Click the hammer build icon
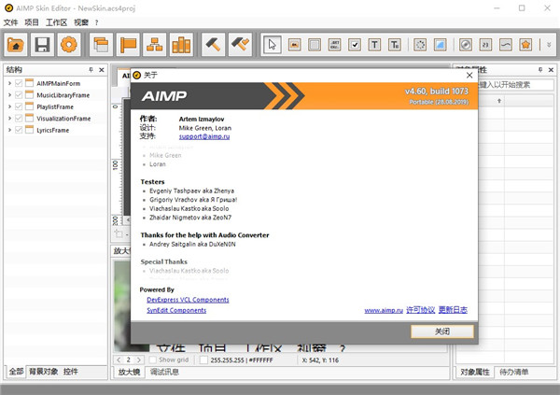560x395 pixels. (213, 45)
